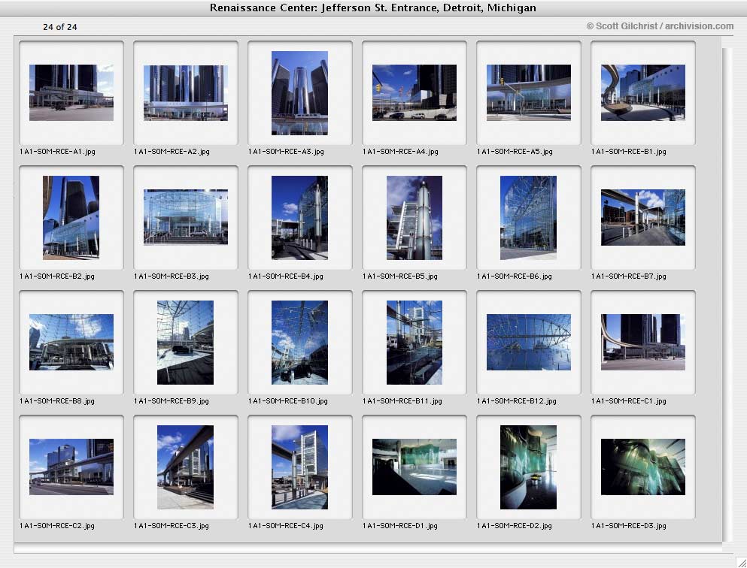Select the 1A1-SOM-RCE-D2.jpg interior slide

click(x=528, y=467)
